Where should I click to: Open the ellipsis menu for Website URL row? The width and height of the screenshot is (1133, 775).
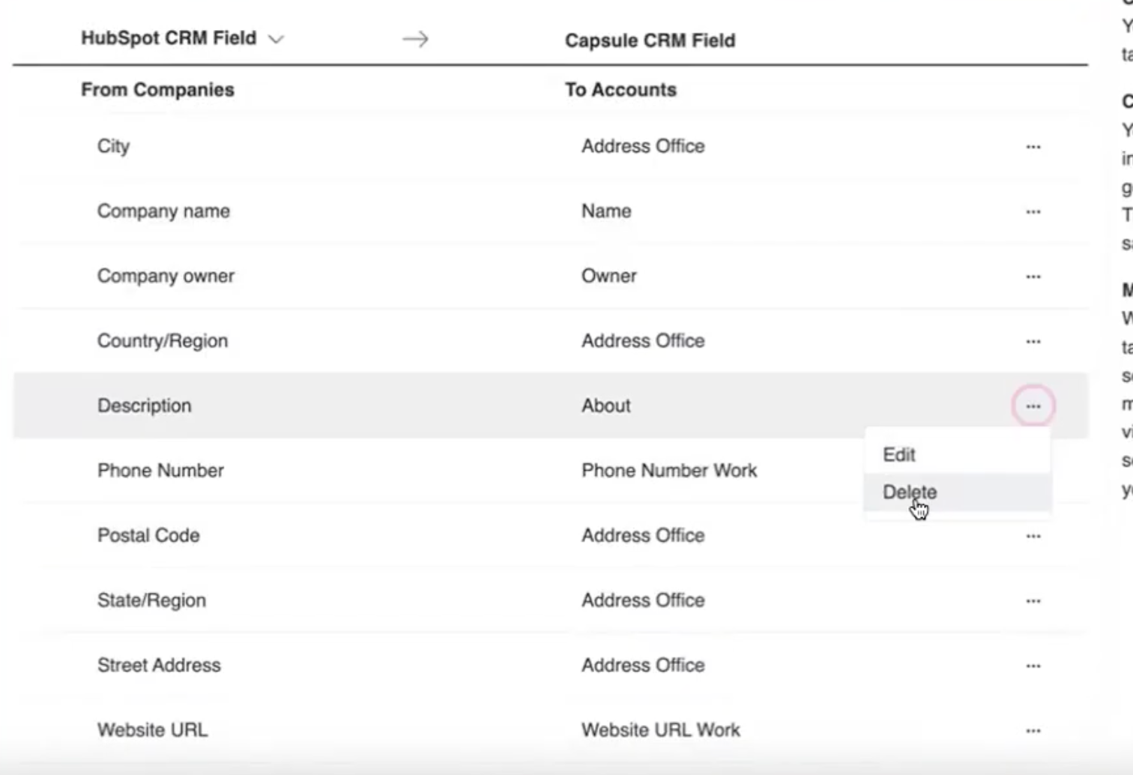pos(1033,731)
